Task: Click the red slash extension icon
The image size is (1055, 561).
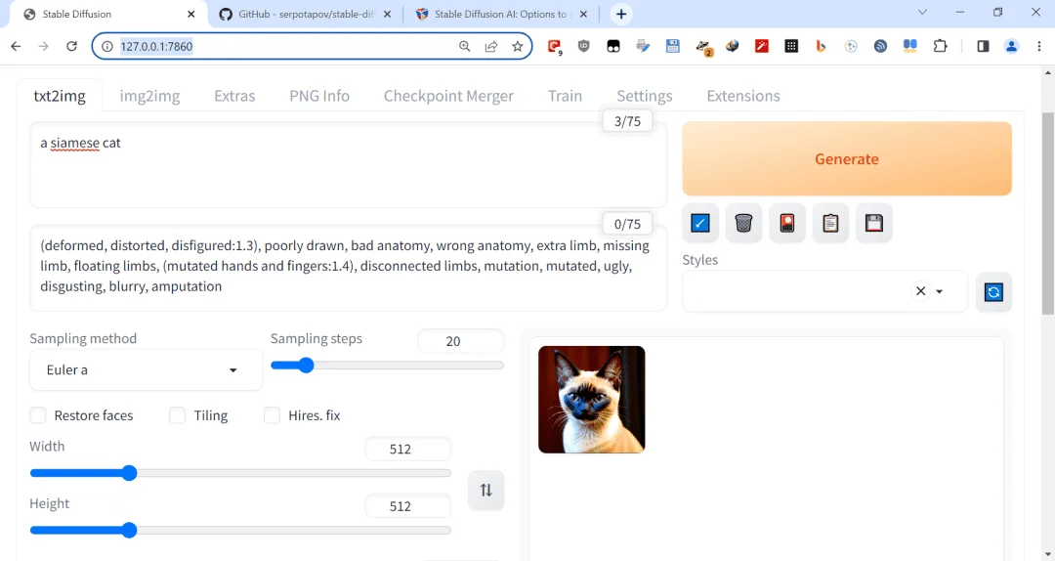Action: click(x=762, y=47)
